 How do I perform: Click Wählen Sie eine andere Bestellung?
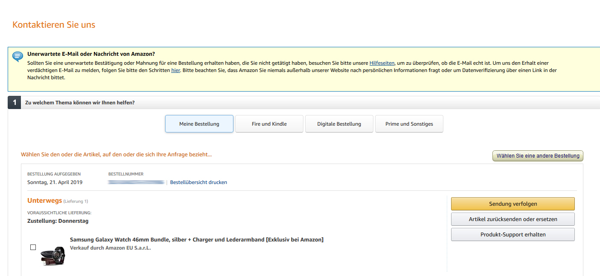[x=538, y=155]
